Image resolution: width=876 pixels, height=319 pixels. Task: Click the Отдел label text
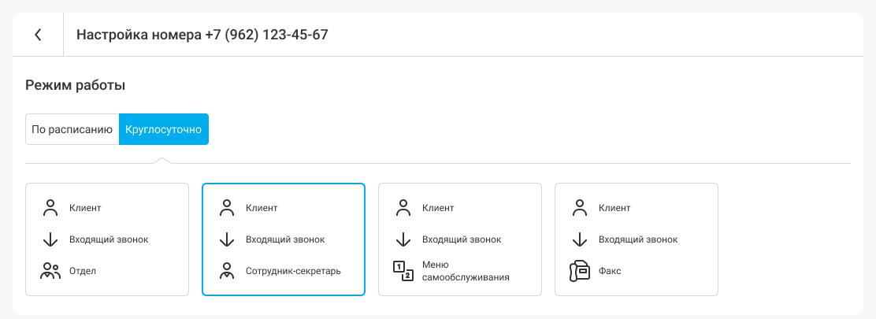83,271
